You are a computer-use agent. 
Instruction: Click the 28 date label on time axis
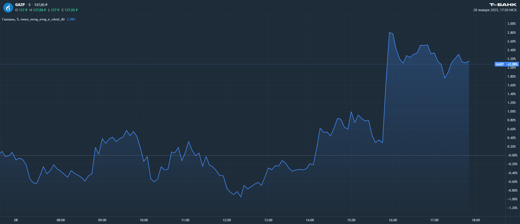[x=16, y=220]
